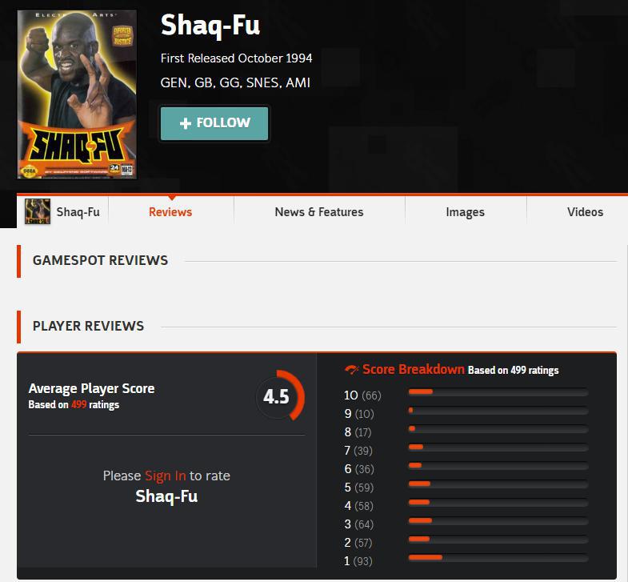Select the 5 score bar with 59 ratings
Viewport: 628px width, 582px height.
(x=498, y=484)
